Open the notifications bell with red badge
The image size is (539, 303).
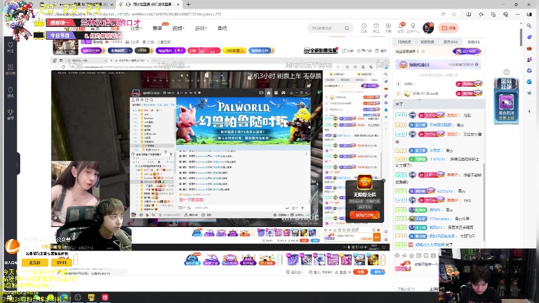tap(401, 27)
